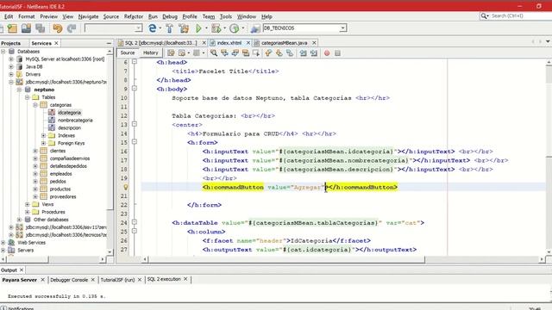Collapse the neptuno database node
Image resolution: width=552 pixels, height=310 pixels.
[x=19, y=90]
